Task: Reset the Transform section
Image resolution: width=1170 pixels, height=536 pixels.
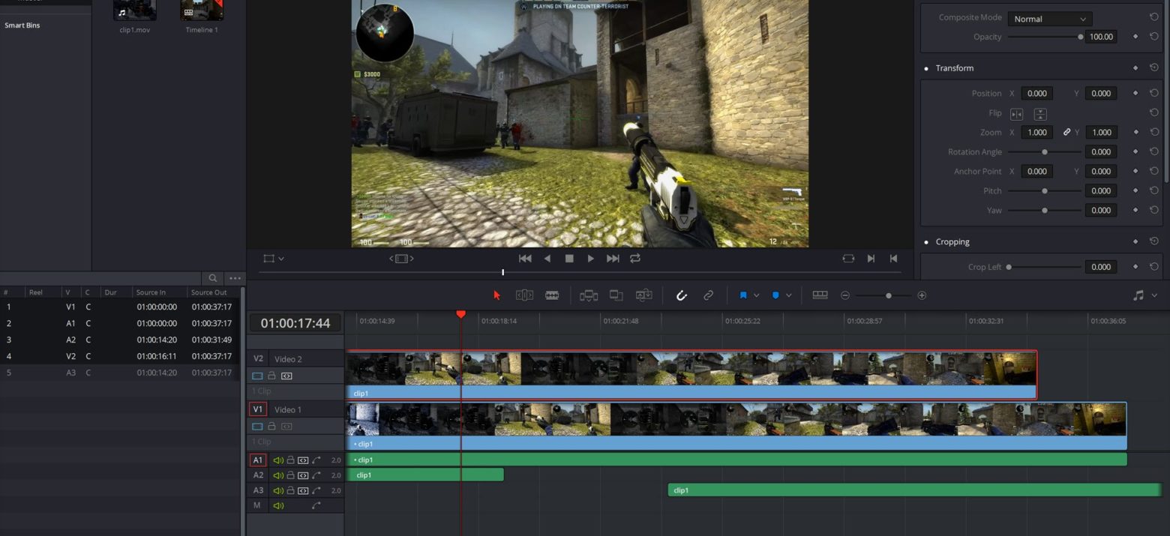Action: click(x=1153, y=68)
